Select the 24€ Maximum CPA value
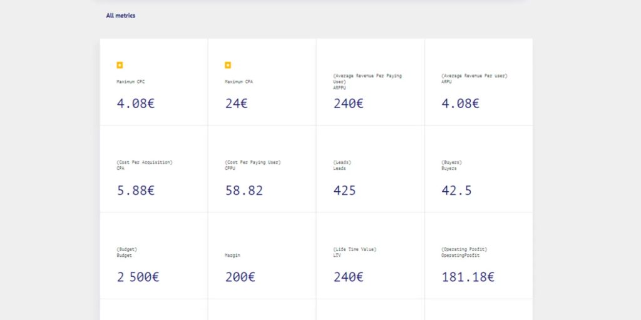Viewport: 641px width, 320px height. pos(237,104)
